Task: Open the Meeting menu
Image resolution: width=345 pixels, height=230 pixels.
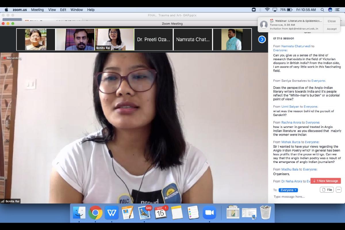Action: pyautogui.click(x=37, y=9)
